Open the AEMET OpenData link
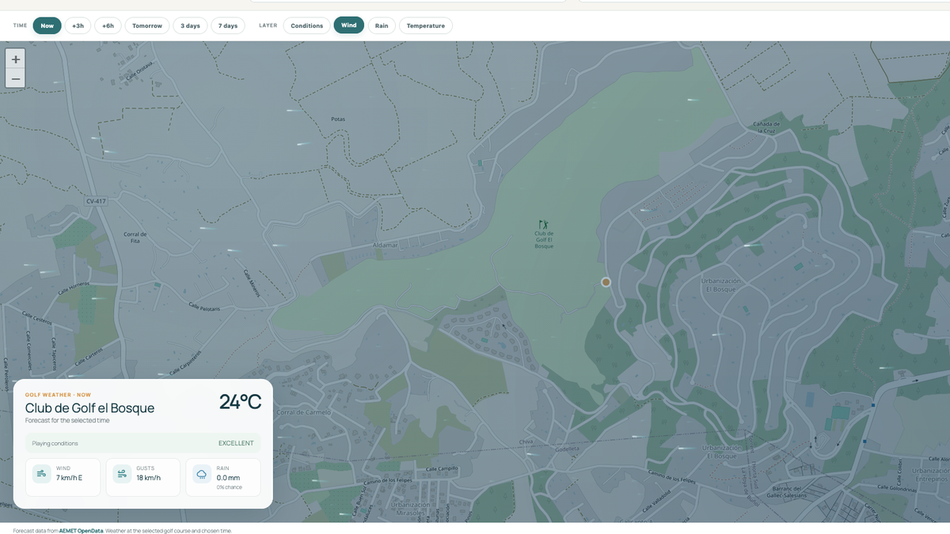 coord(81,531)
